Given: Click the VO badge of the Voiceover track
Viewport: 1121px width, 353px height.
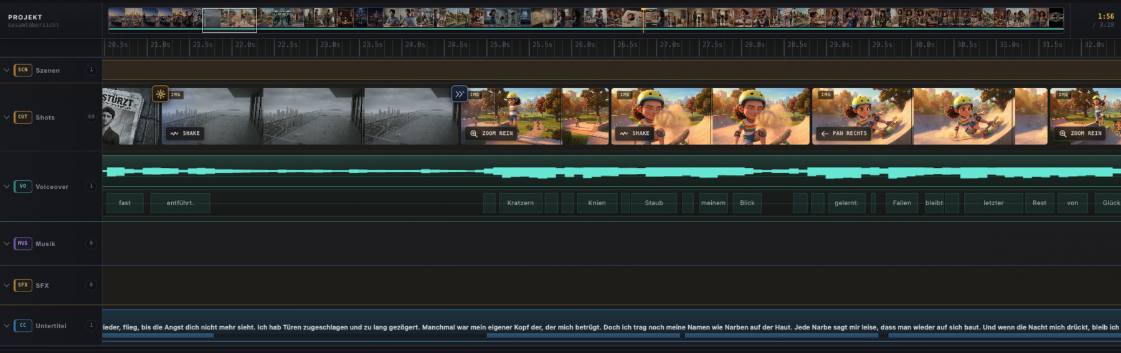Looking at the screenshot, I should pyautogui.click(x=22, y=186).
